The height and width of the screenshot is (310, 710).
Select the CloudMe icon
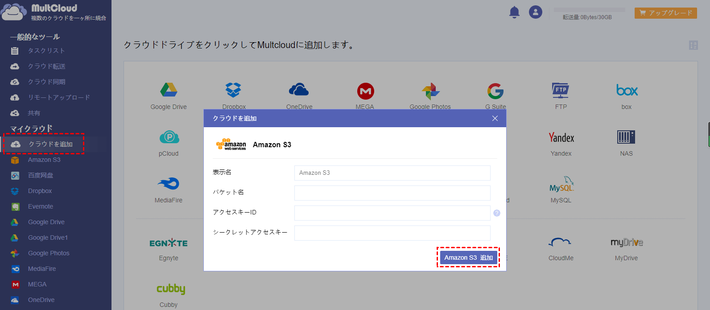pyautogui.click(x=560, y=242)
